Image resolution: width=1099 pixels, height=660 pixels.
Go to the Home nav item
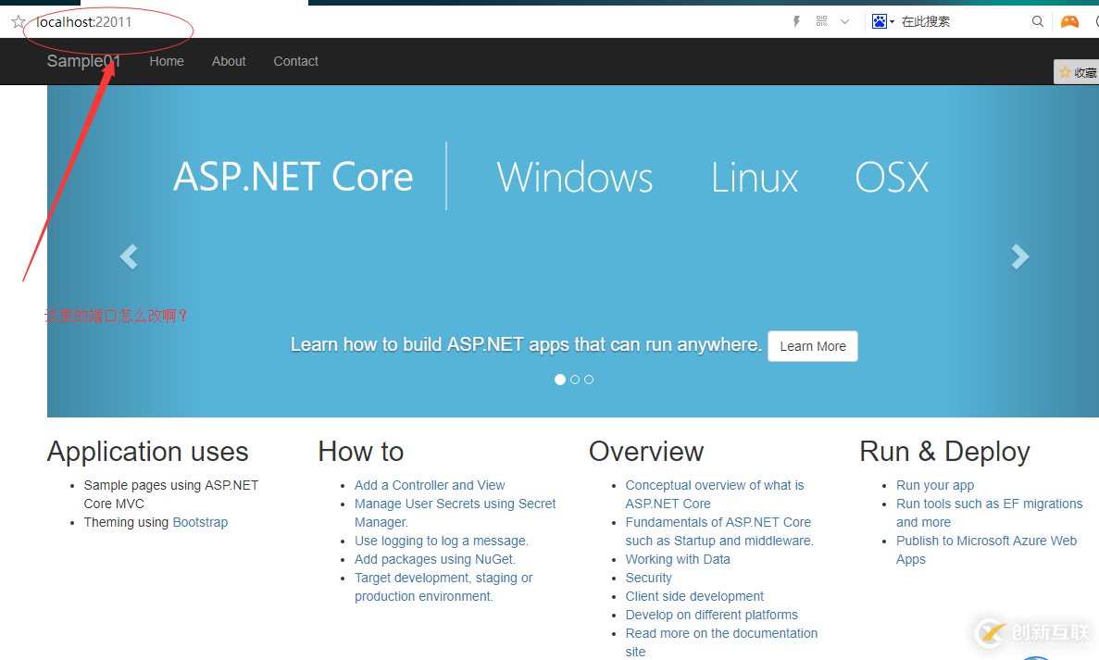point(167,62)
